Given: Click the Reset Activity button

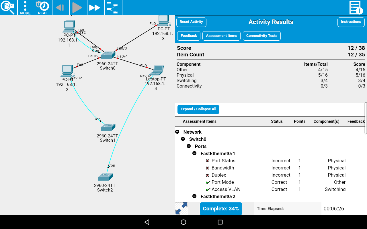Looking at the screenshot, I should (x=191, y=22).
